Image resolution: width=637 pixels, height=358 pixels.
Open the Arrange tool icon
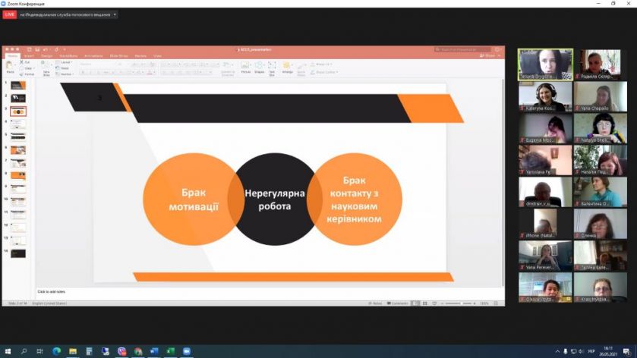[x=287, y=68]
